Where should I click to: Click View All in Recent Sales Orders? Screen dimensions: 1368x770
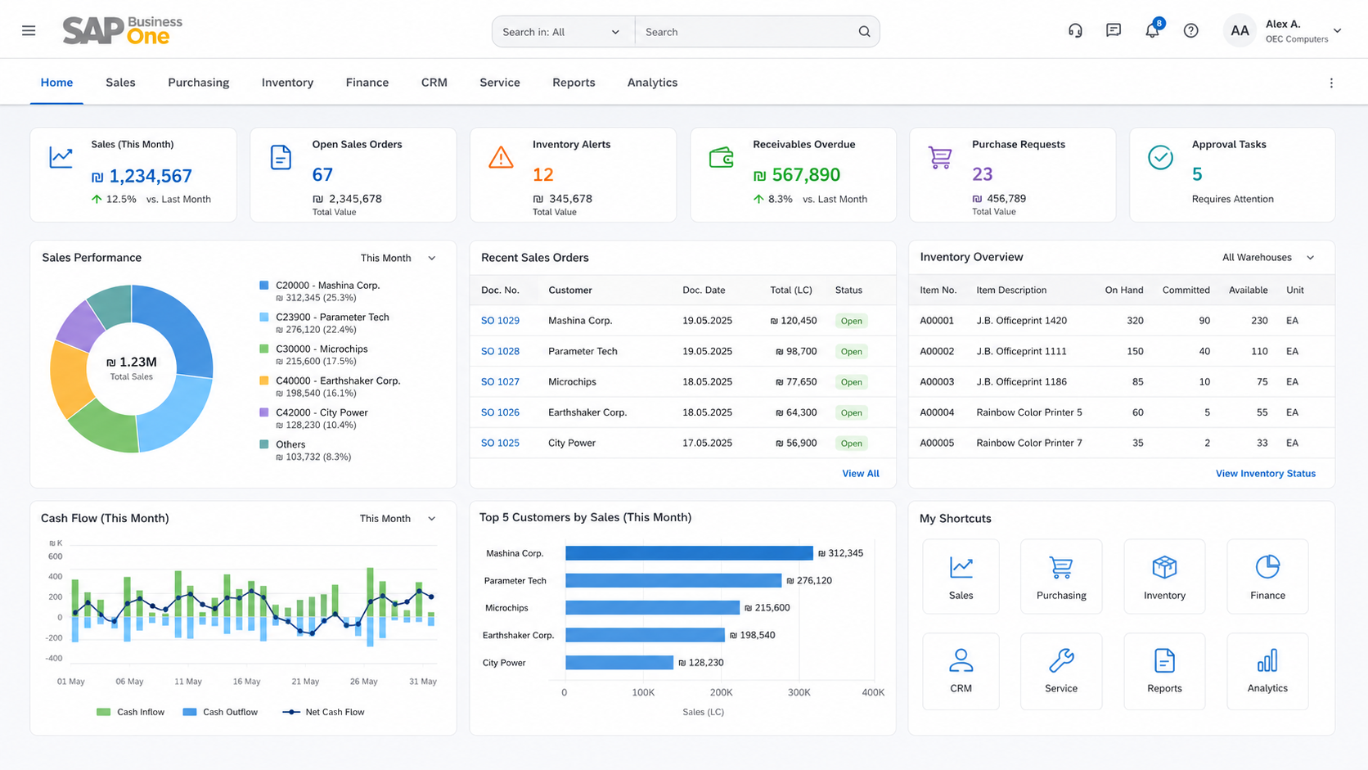[x=861, y=473]
